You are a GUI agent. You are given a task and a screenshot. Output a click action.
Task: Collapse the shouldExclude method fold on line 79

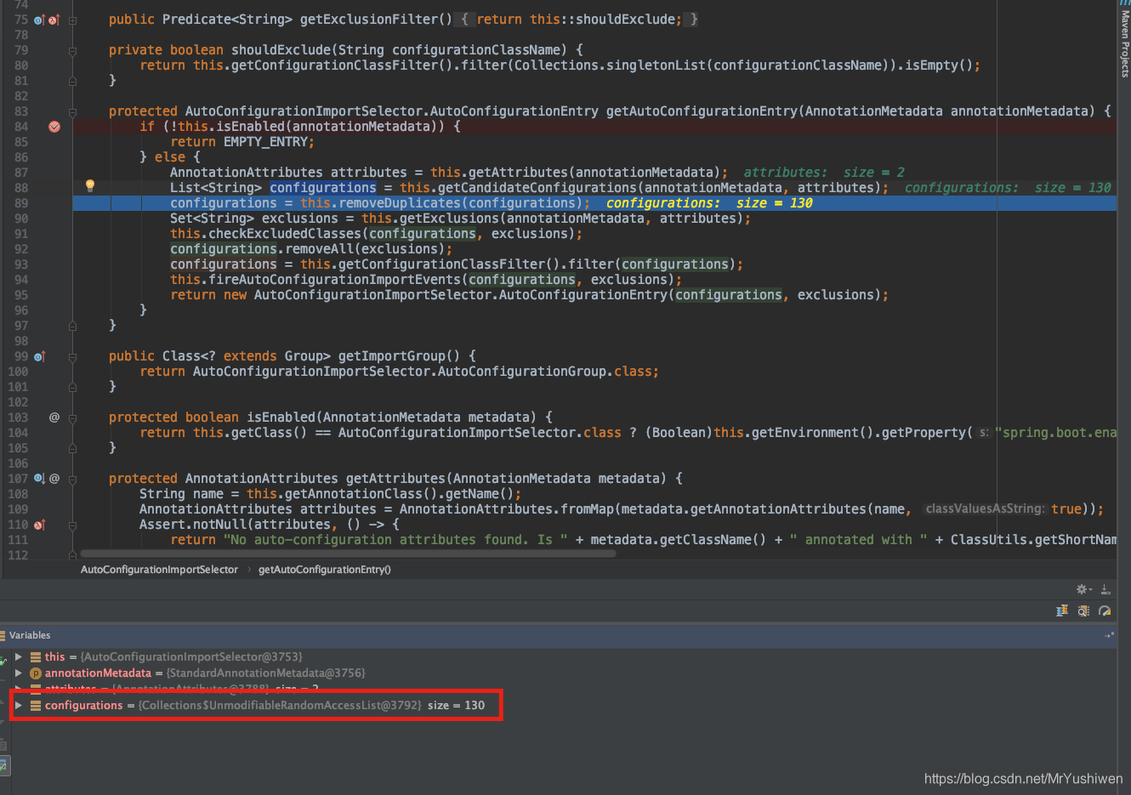click(x=72, y=50)
